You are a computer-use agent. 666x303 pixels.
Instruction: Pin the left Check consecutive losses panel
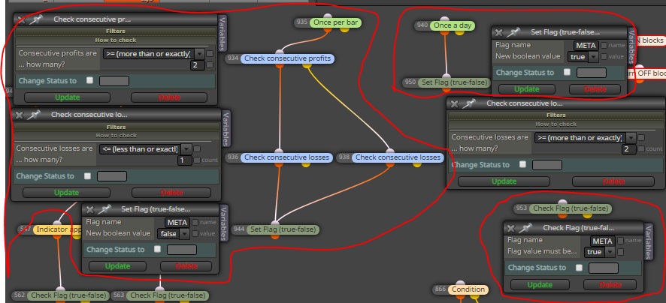click(34, 115)
